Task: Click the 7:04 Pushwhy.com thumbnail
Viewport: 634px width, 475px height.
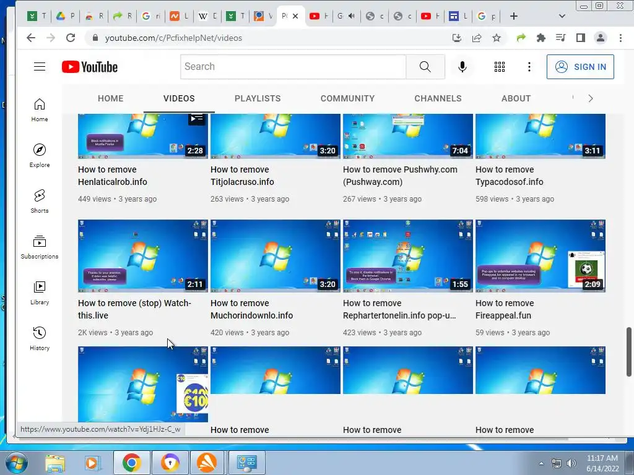Action: tap(407, 136)
